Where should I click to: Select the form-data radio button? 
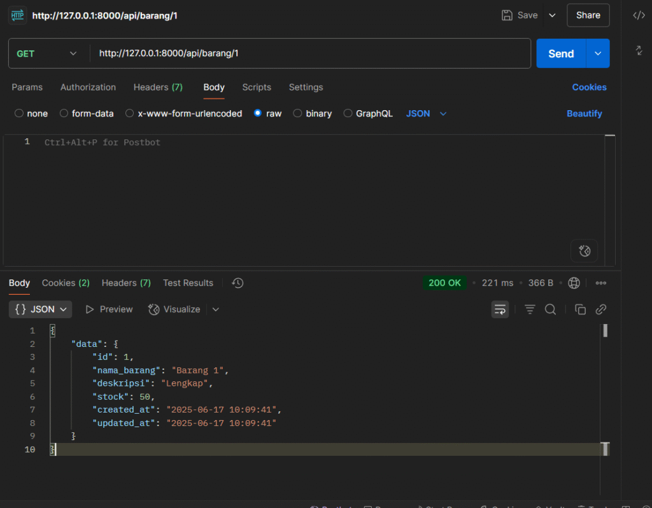pyautogui.click(x=64, y=113)
